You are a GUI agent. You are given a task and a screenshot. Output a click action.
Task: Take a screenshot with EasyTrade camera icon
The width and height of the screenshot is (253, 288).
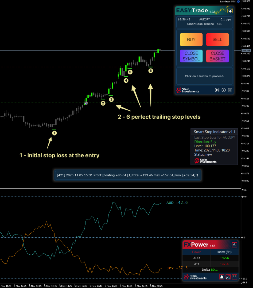click(x=217, y=90)
